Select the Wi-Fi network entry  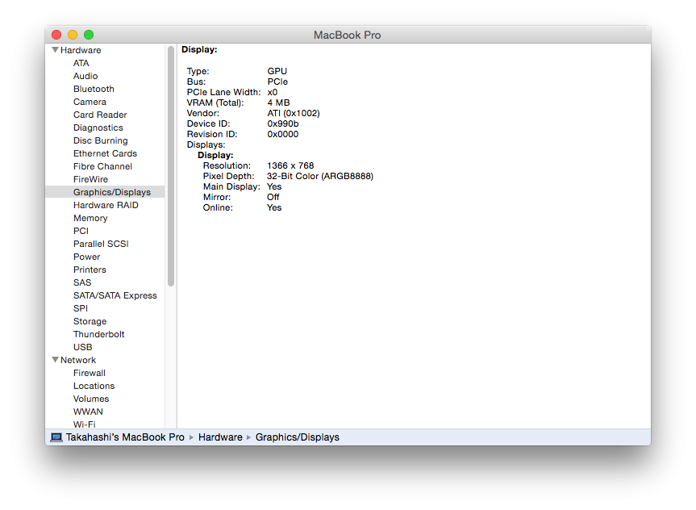click(x=84, y=424)
